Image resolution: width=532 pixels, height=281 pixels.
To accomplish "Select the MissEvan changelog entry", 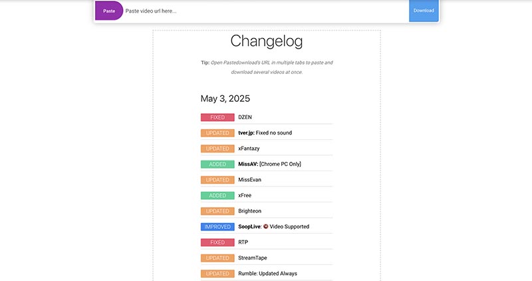I will (250, 180).
